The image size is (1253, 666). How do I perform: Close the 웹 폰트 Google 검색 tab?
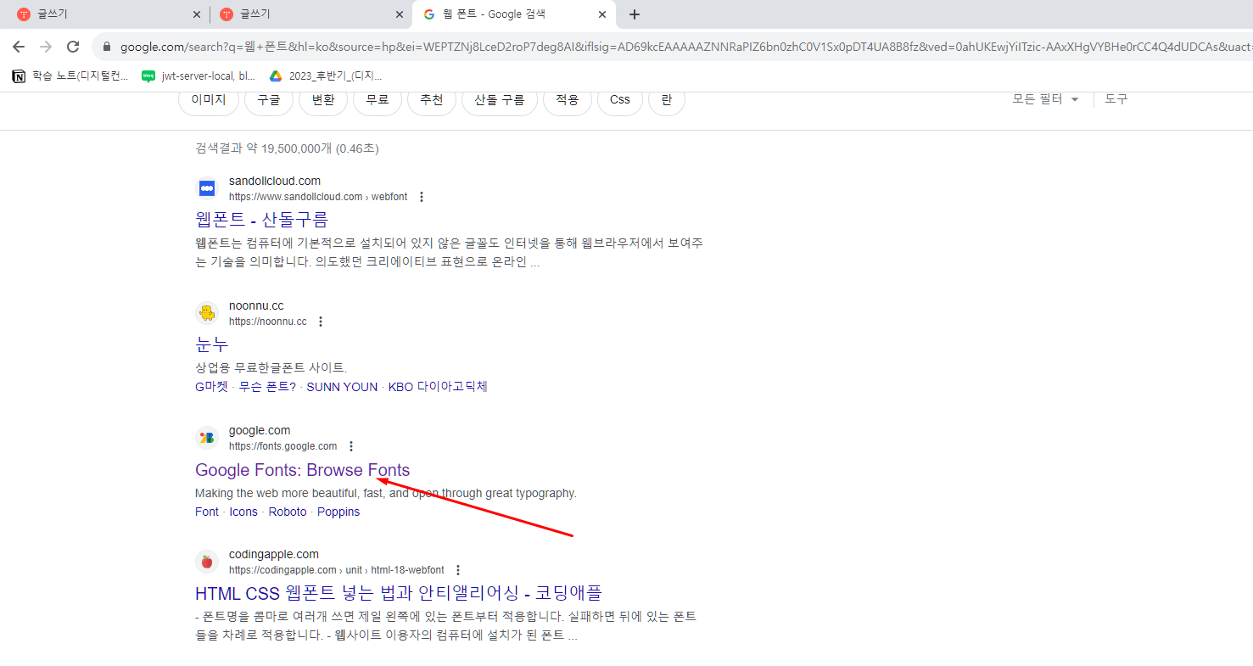(x=602, y=14)
